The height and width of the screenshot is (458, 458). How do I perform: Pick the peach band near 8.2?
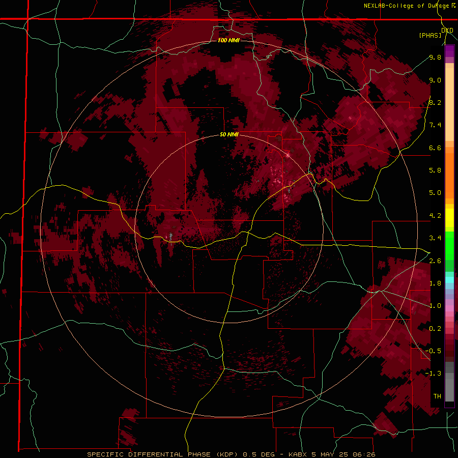(449, 104)
